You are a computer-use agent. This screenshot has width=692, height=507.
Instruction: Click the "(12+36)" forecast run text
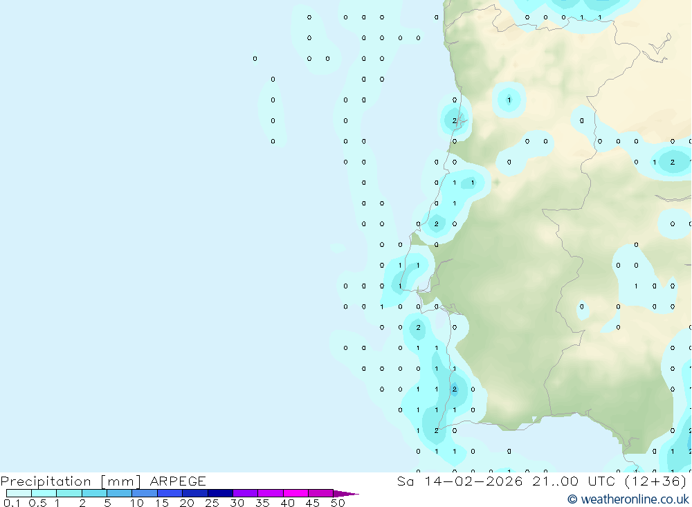pos(657,481)
